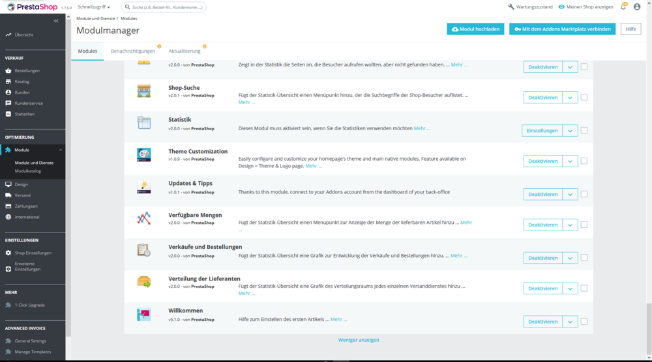Click the Zahlungsart card icon
652x362 pixels.
click(x=8, y=206)
